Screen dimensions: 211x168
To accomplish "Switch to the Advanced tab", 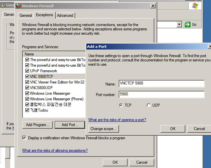I will [x=65, y=15].
